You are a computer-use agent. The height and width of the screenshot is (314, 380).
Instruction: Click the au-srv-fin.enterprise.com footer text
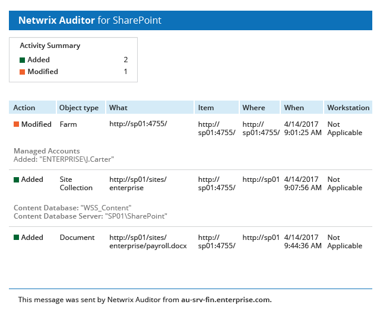pyautogui.click(x=226, y=300)
